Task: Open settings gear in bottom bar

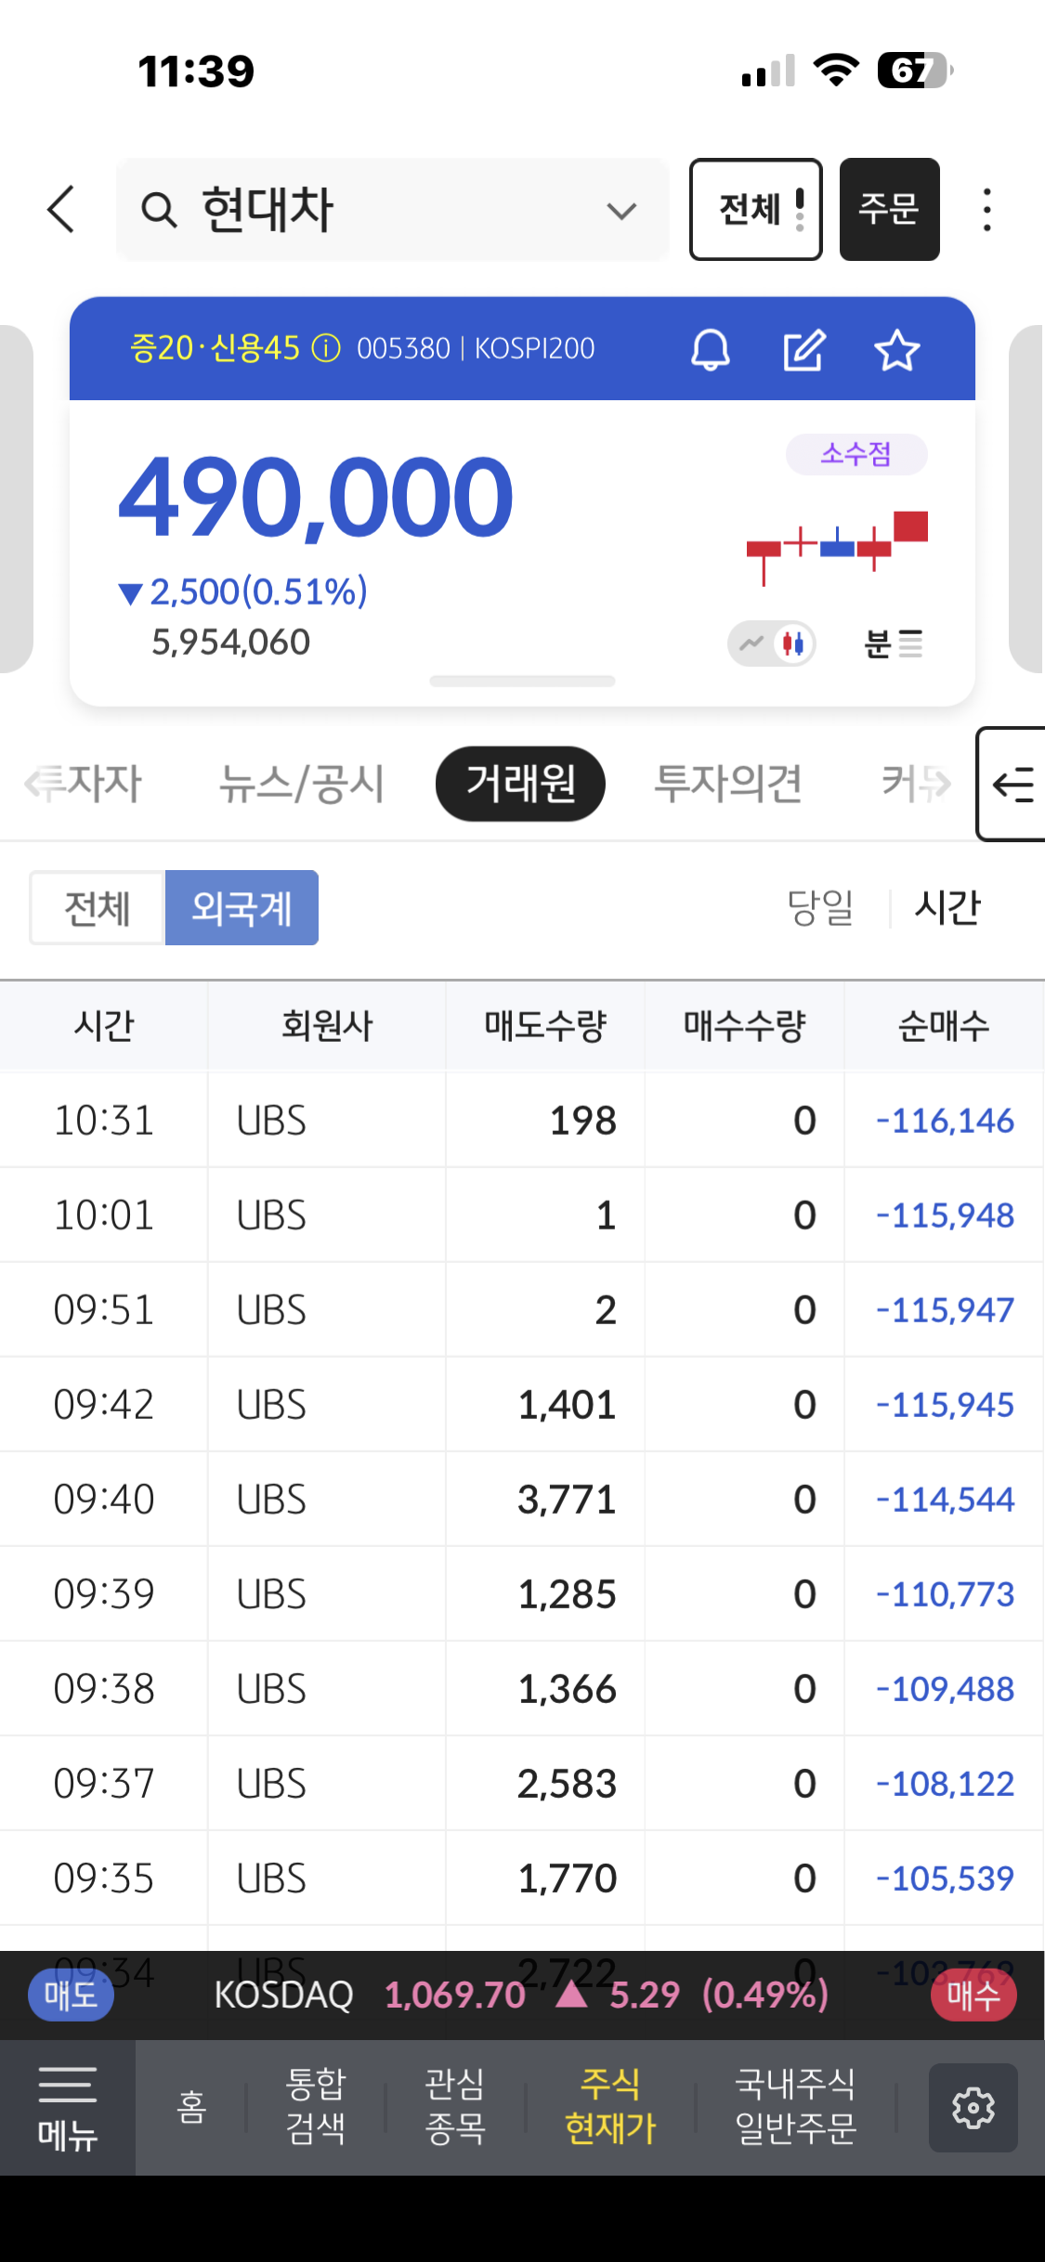Action: coord(973,2107)
